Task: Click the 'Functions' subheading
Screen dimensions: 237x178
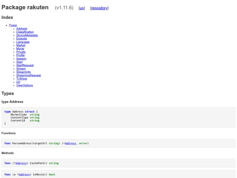Action: pyautogui.click(x=8, y=133)
